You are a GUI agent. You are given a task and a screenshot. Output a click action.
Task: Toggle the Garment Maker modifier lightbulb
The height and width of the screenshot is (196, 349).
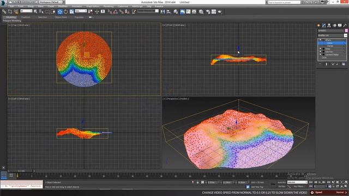[320, 54]
